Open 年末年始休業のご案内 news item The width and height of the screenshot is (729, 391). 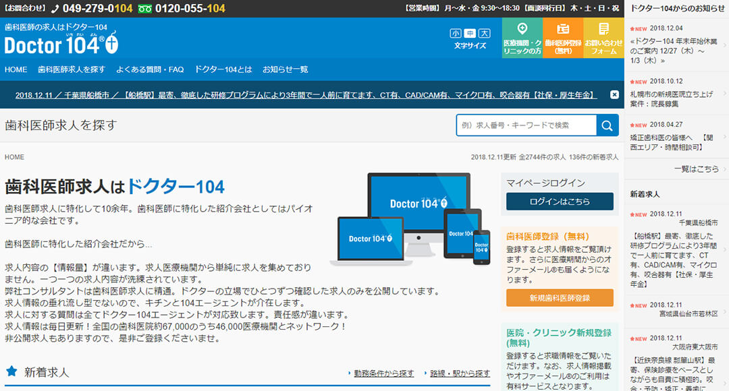pyautogui.click(x=677, y=45)
